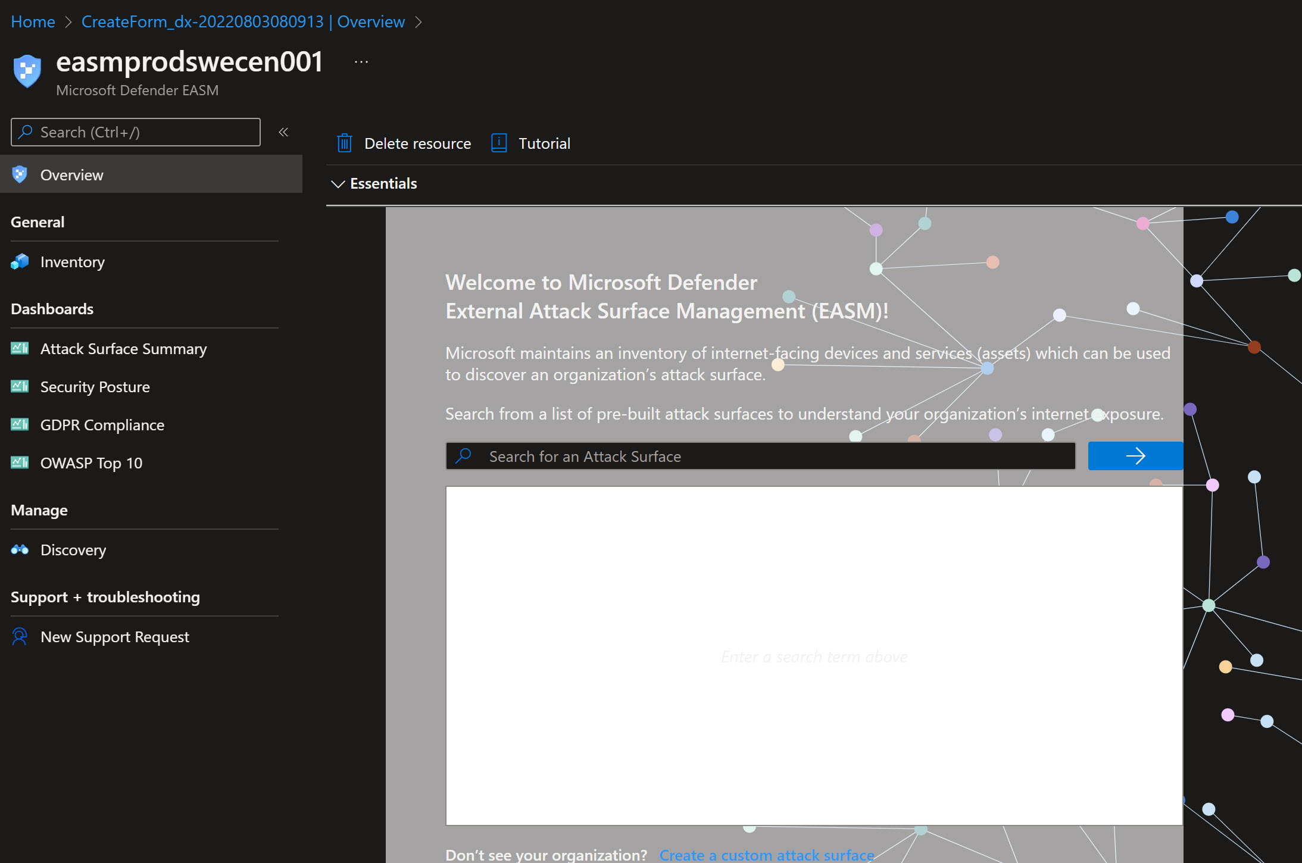Click the Manage section header
Screen dimensions: 1302x863
click(39, 510)
